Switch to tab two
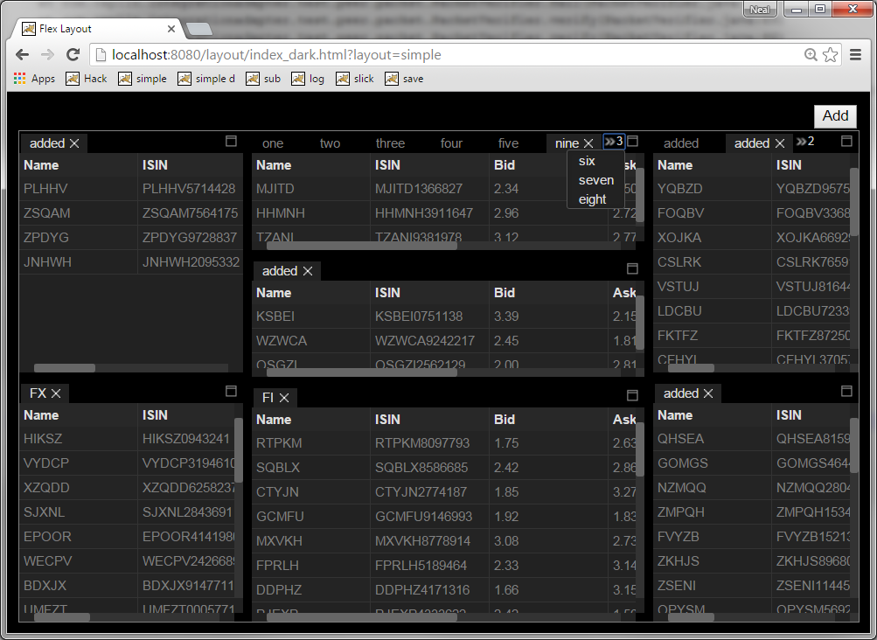Viewport: 877px width, 640px height. pyautogui.click(x=330, y=143)
